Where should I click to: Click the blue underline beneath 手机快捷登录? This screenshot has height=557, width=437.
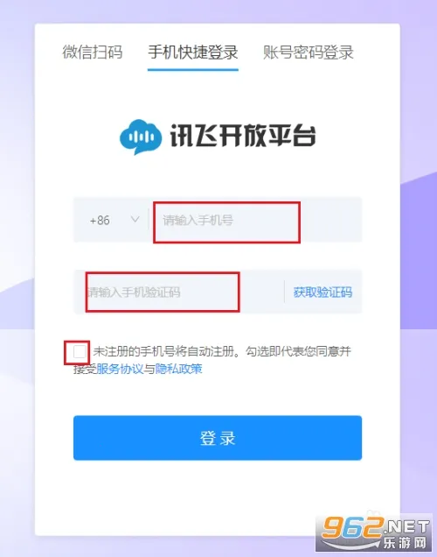pyautogui.click(x=193, y=69)
